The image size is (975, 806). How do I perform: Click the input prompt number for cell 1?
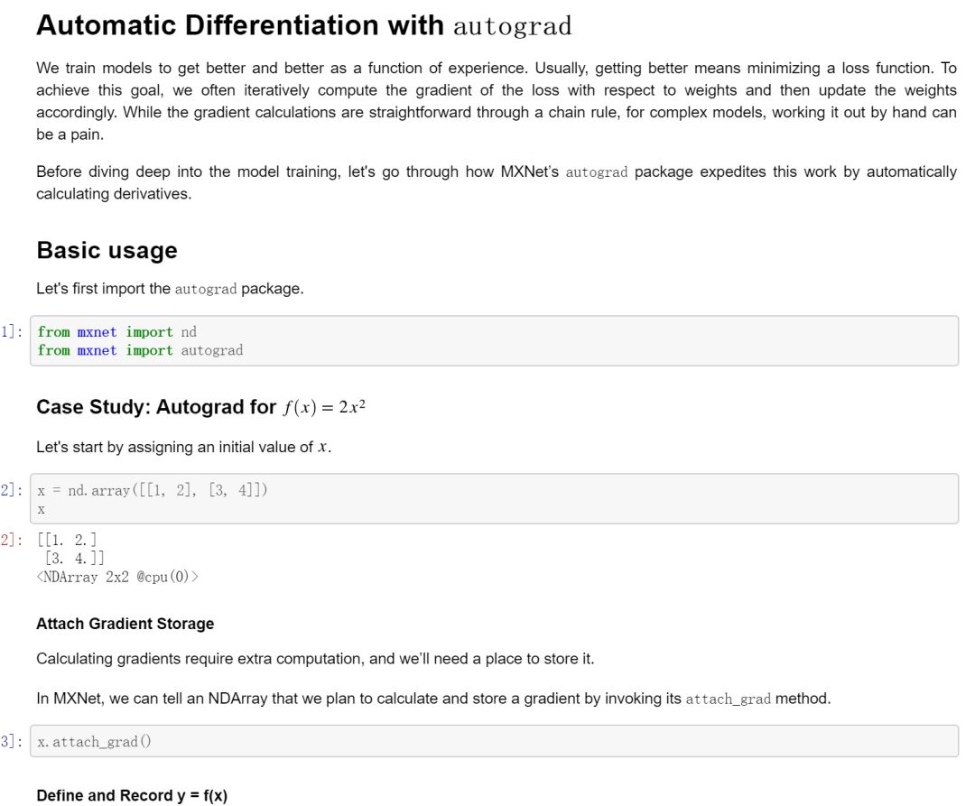click(x=11, y=332)
